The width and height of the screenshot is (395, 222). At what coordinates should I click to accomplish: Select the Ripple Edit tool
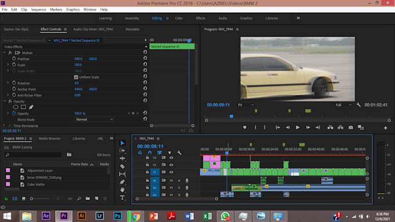click(122, 159)
